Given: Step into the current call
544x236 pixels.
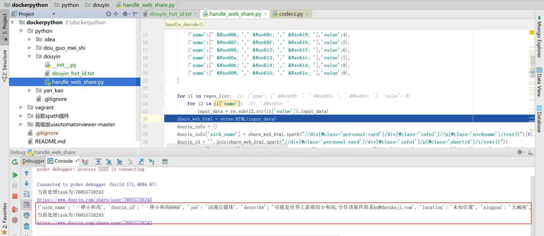Looking at the screenshot, I should click(109, 161).
